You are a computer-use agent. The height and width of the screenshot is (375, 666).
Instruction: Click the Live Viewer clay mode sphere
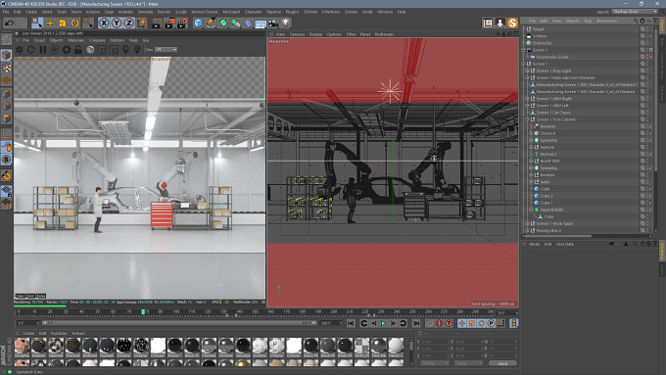tap(90, 50)
